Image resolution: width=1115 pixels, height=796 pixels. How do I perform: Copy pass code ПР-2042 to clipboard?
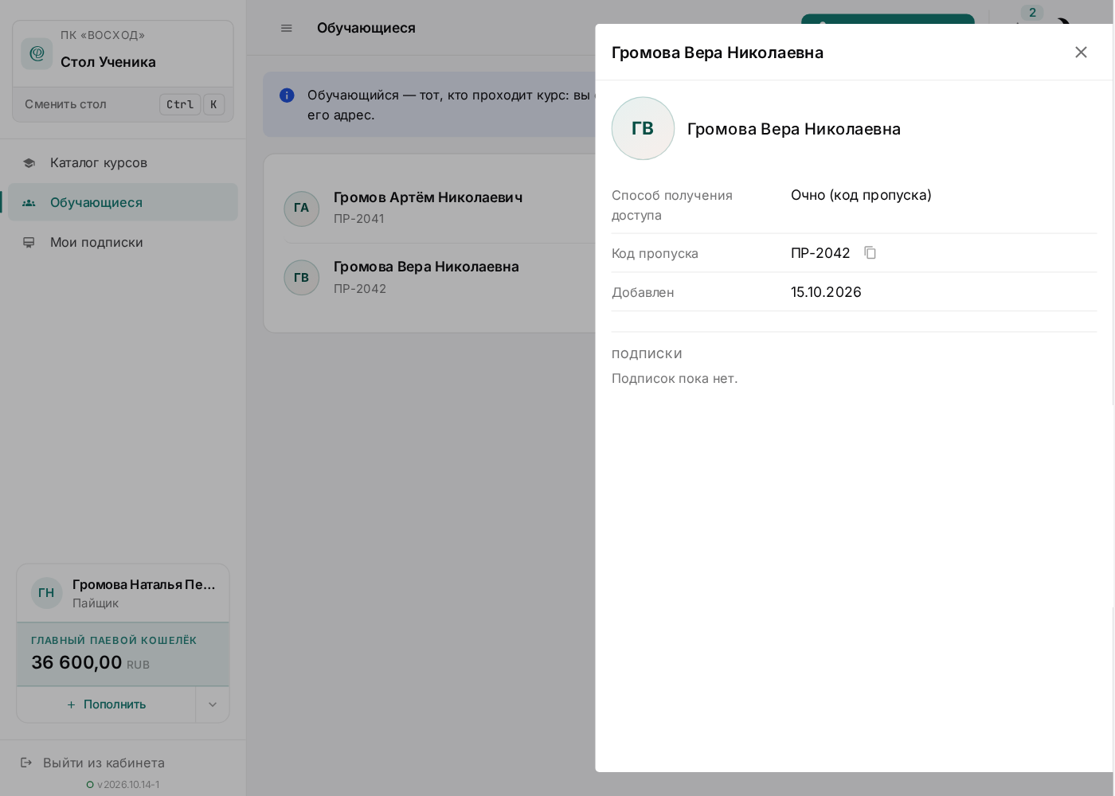click(870, 253)
